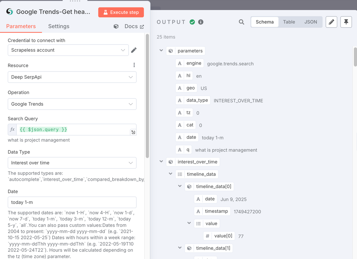This screenshot has width=357, height=259.
Task: Click the Date input field
Action: [x=72, y=202]
